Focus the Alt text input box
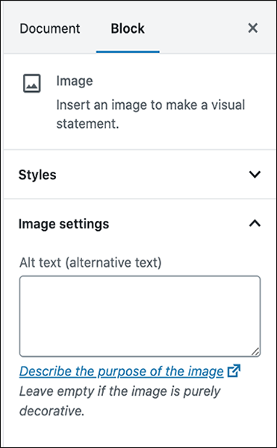 (x=140, y=317)
